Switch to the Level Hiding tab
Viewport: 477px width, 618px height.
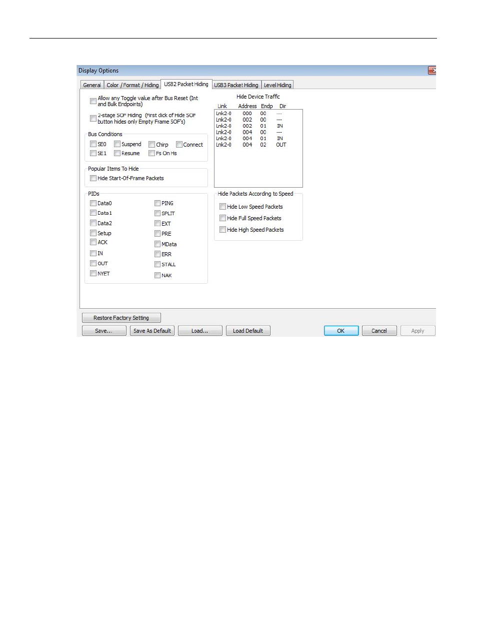(277, 85)
